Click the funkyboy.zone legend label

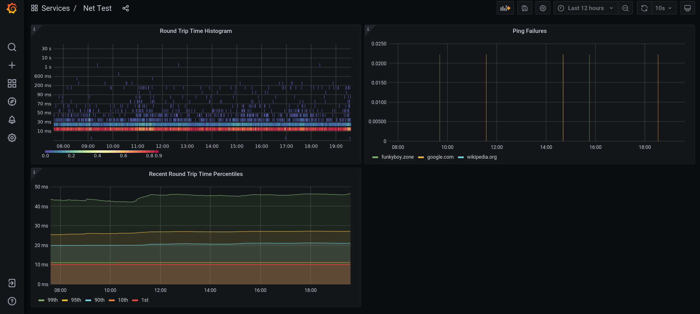click(x=397, y=157)
